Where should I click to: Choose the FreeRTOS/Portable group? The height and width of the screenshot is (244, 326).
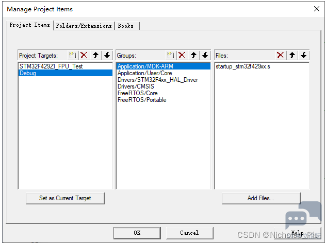point(142,100)
